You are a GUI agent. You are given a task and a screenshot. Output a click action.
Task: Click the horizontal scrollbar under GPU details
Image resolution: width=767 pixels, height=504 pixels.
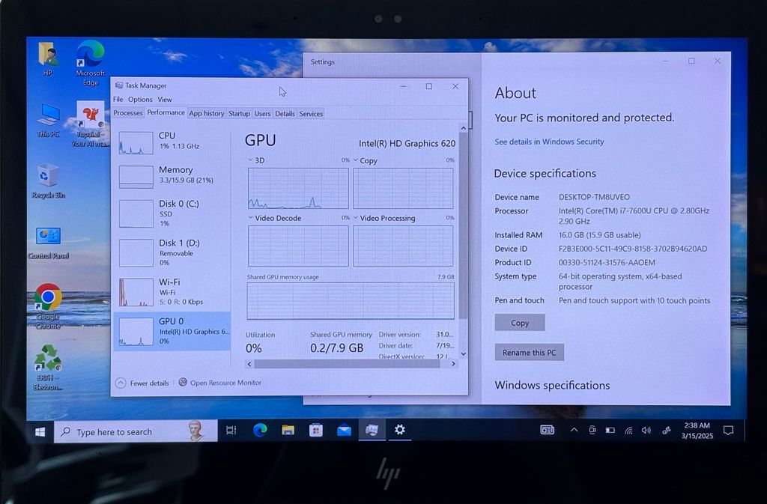352,364
